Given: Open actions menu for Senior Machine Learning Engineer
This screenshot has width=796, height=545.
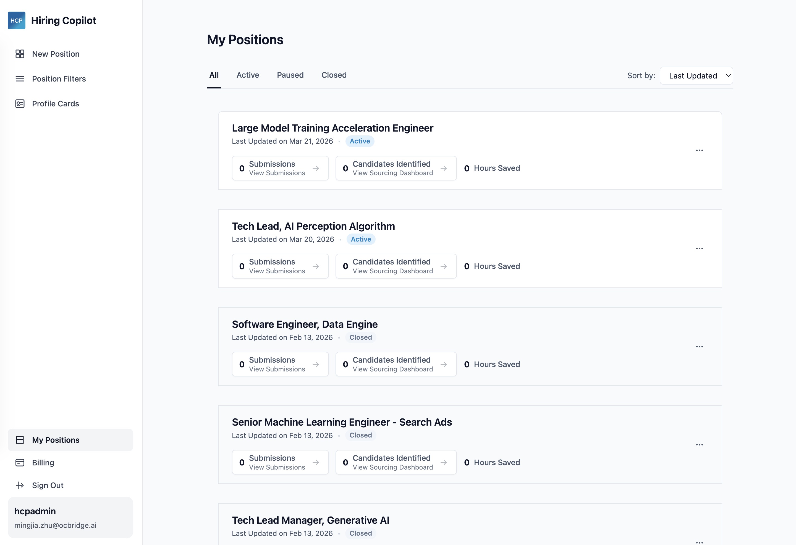Looking at the screenshot, I should pos(700,444).
